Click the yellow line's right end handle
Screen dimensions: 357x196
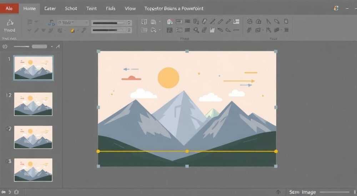276,151
